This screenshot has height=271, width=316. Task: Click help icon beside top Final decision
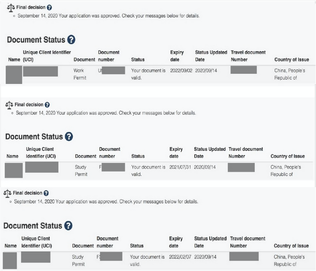point(49,8)
